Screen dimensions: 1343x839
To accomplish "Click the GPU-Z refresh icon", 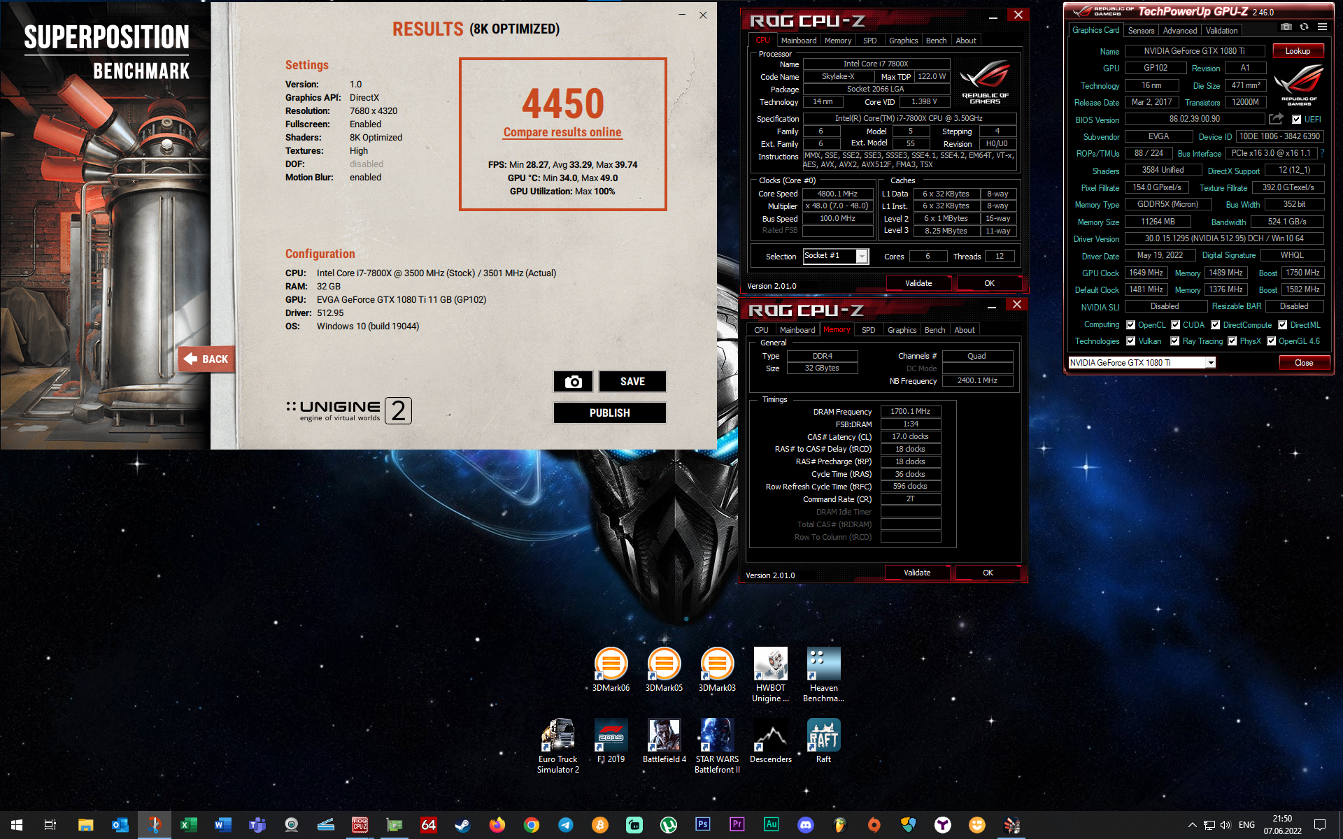I will click(x=1304, y=27).
